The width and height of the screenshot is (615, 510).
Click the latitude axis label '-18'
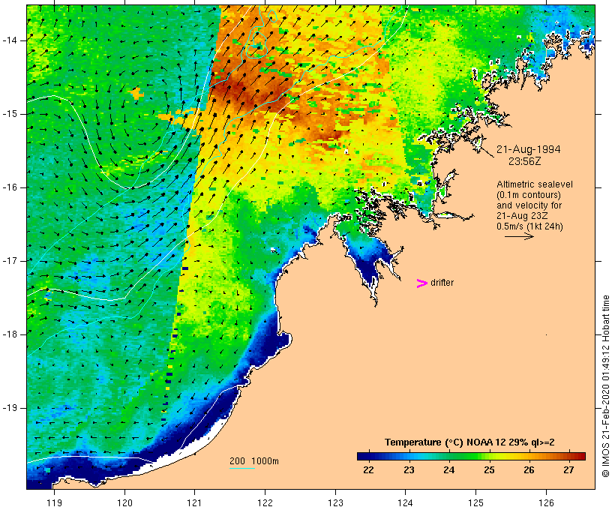[10, 334]
